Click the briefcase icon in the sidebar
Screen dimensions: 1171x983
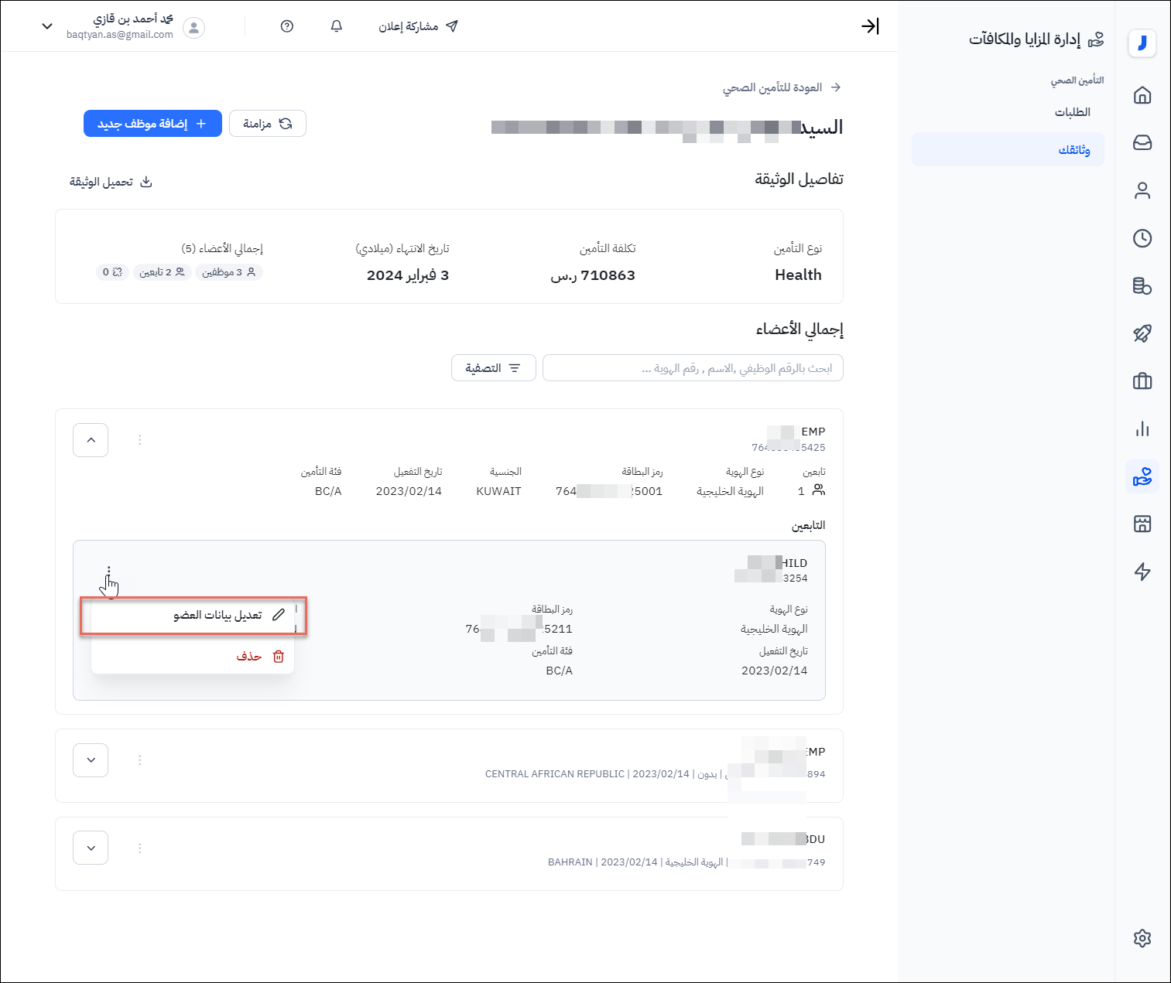1142,381
